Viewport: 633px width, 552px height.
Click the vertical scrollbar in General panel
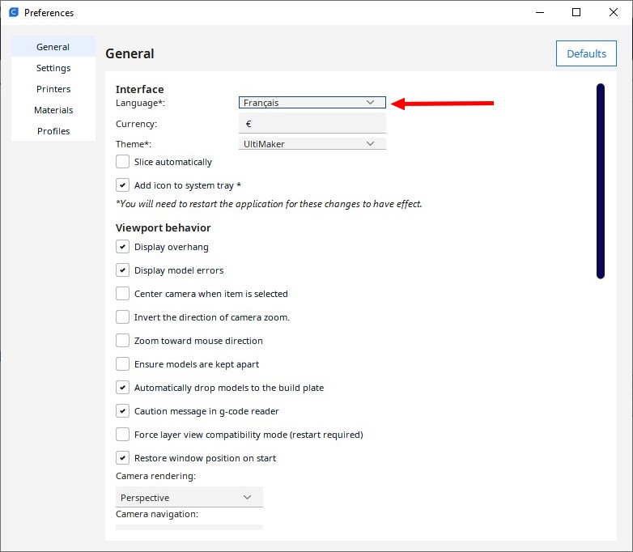pyautogui.click(x=601, y=180)
